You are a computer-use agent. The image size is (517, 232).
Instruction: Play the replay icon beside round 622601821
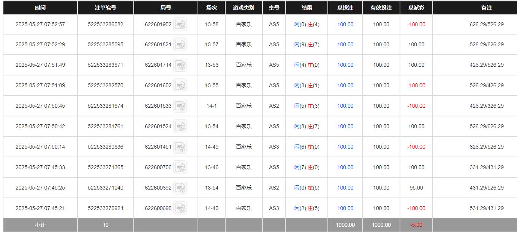tap(180, 45)
